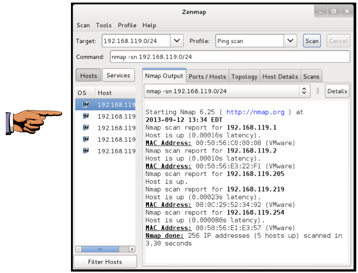Click the dotted grip icon beside Details button
Viewport: 358px width, 273px height.
[317, 91]
